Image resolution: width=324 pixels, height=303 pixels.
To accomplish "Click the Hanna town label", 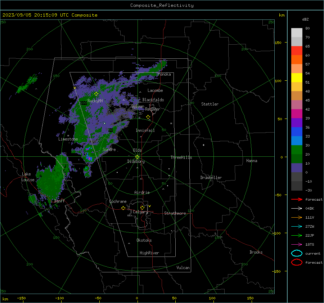I will click(252, 161).
